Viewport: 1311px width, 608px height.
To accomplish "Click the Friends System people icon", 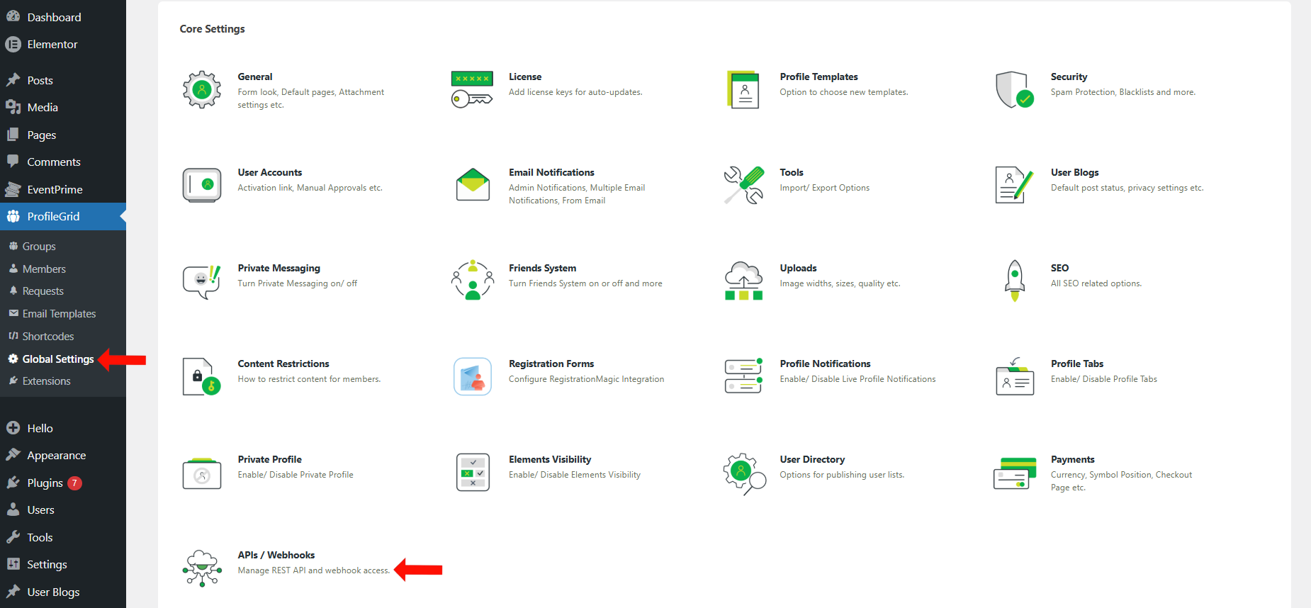I will point(473,281).
